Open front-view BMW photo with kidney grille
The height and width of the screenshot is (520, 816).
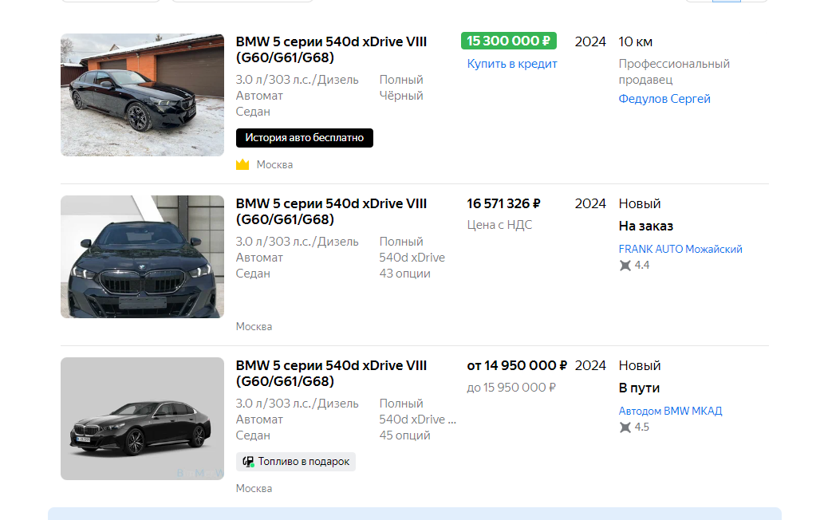click(x=142, y=257)
